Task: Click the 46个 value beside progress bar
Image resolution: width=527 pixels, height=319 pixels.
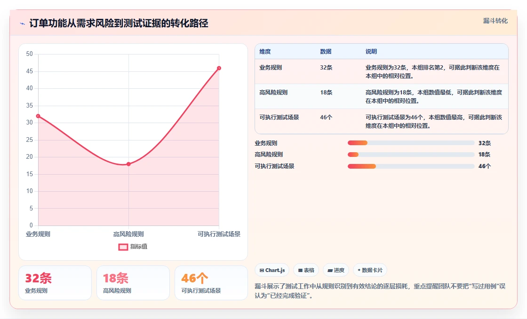Action: point(485,166)
